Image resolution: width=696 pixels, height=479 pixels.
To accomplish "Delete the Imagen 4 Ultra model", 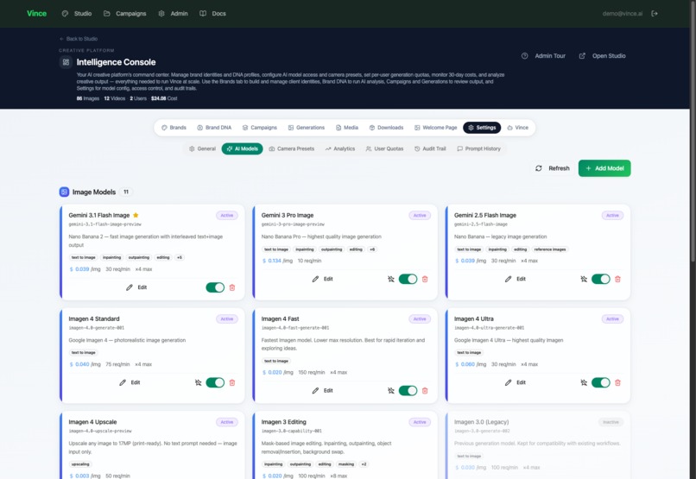I will [617, 382].
